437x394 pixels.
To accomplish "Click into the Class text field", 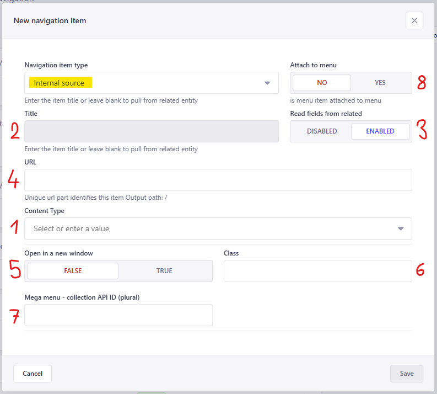I will [317, 271].
